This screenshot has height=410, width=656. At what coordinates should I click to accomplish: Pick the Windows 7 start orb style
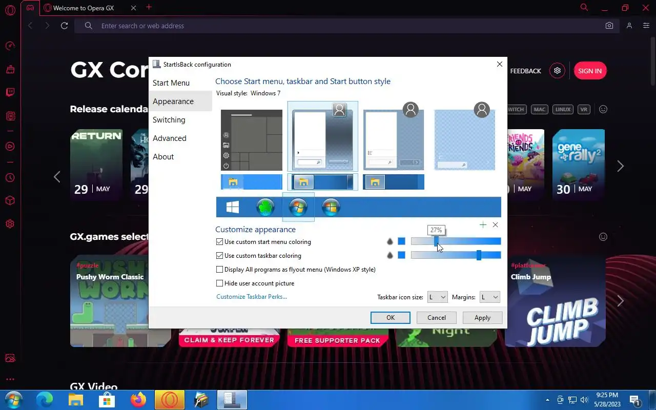click(298, 207)
